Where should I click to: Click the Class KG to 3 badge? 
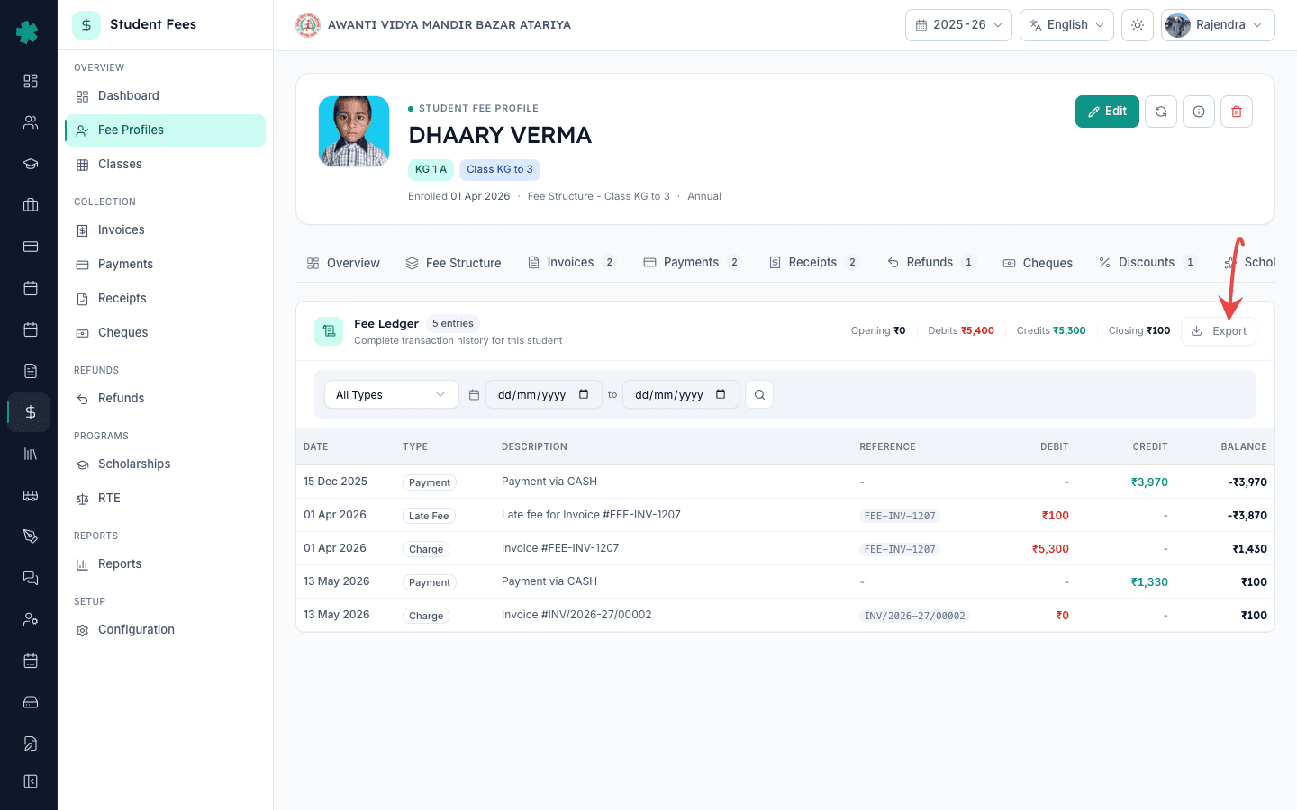(x=500, y=169)
